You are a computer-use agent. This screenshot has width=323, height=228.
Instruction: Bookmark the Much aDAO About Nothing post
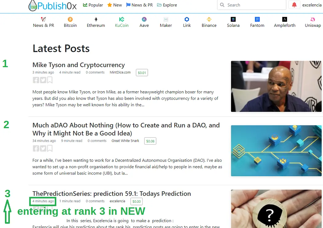coord(50,148)
